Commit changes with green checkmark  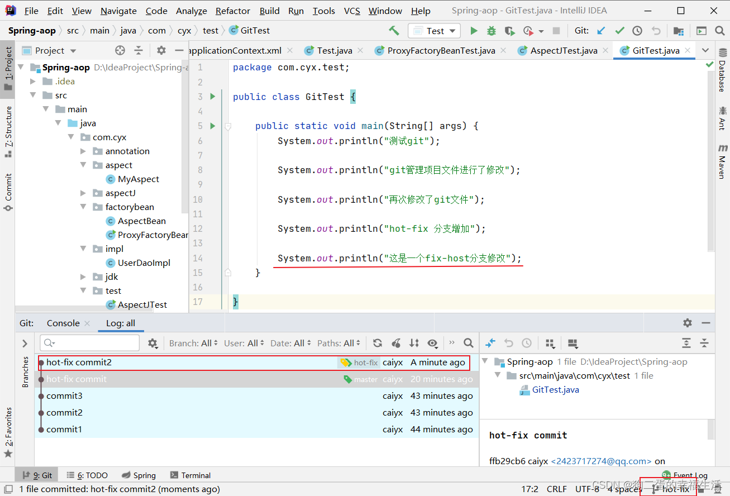(619, 31)
